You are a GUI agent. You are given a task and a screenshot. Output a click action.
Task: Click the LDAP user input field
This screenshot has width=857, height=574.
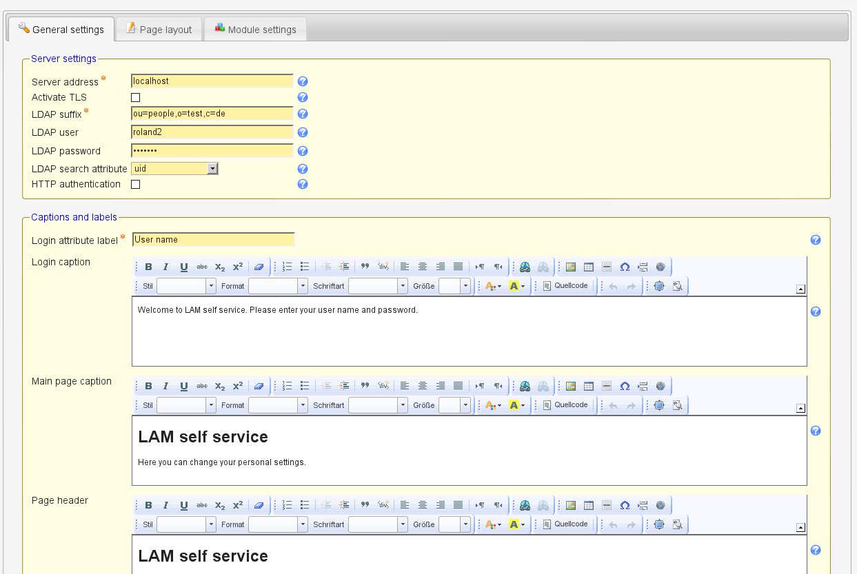212,132
